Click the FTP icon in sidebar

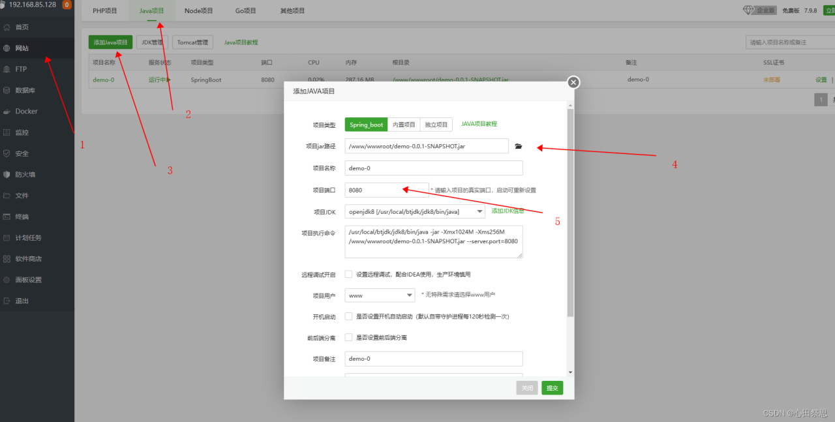(7, 69)
